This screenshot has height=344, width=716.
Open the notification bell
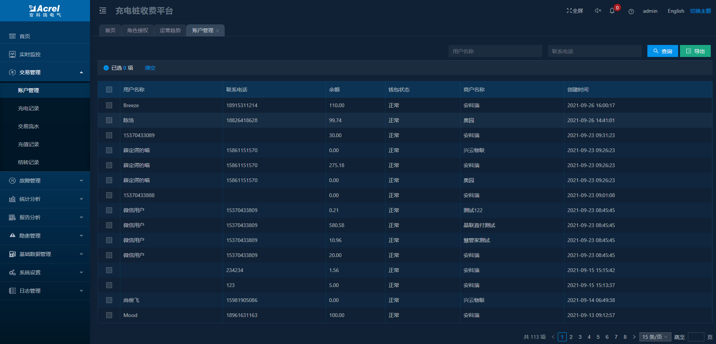[x=612, y=11]
